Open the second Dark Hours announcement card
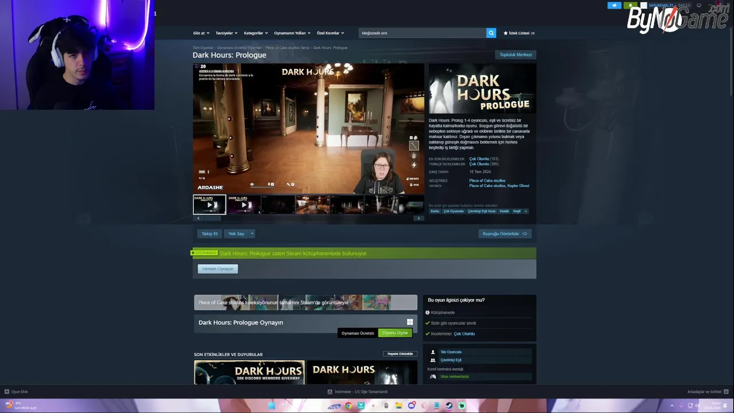 tap(362, 372)
